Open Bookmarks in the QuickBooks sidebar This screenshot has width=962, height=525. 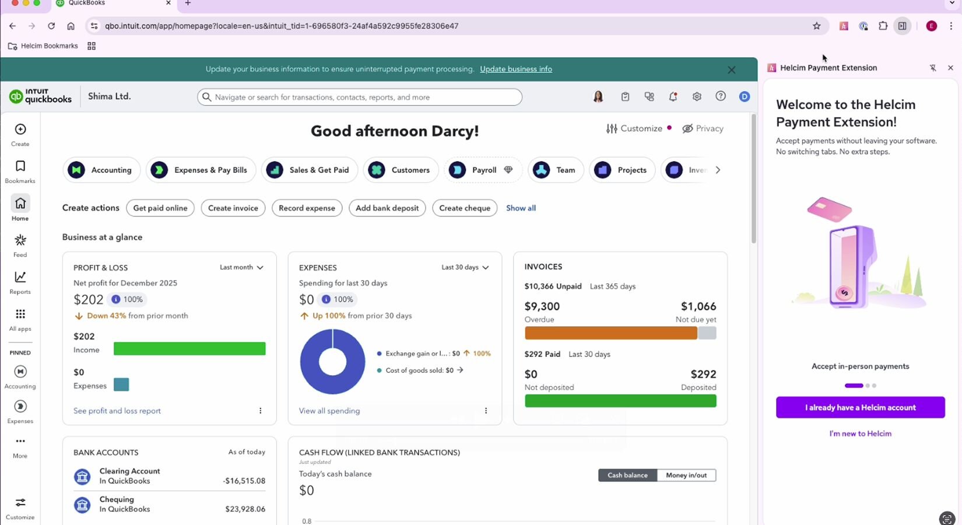[20, 172]
